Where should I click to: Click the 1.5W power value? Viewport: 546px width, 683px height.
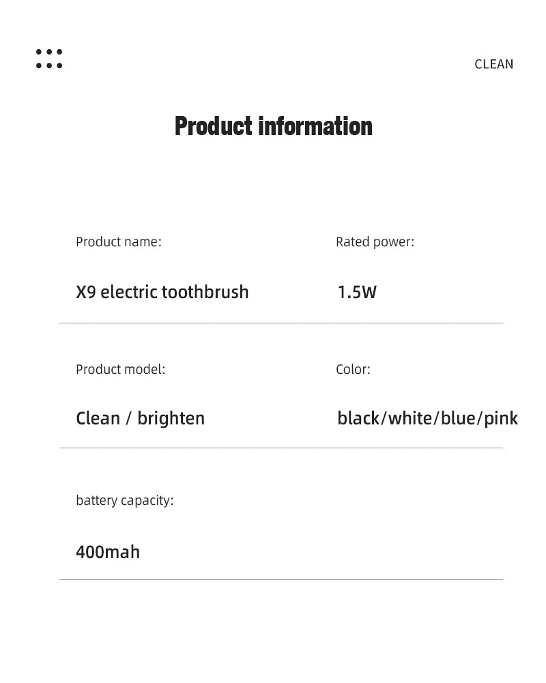coord(357,292)
